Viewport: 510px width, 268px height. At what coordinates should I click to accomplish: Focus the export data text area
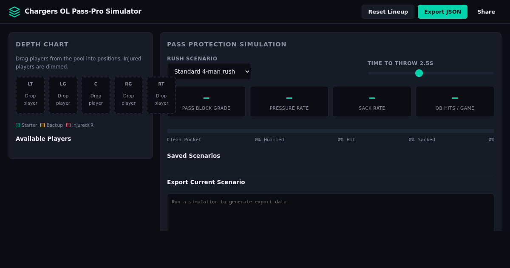point(331,212)
